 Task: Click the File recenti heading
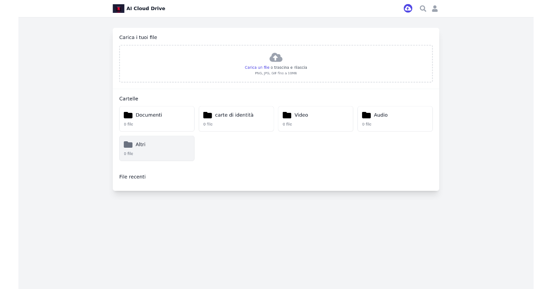tap(132, 176)
